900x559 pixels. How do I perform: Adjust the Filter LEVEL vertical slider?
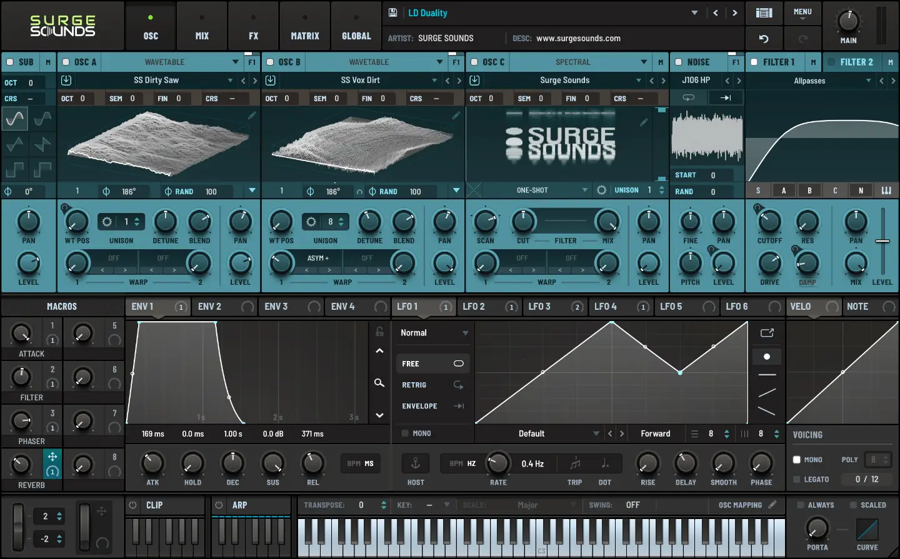click(882, 240)
